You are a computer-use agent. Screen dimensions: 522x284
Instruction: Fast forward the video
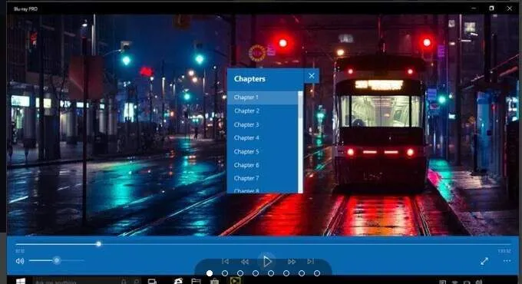pyautogui.click(x=292, y=262)
